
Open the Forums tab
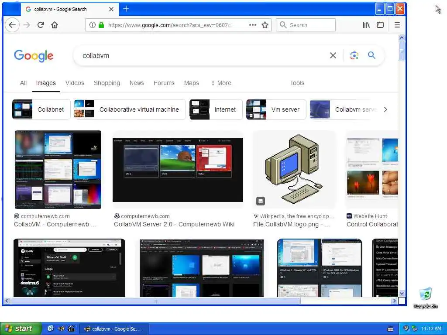[x=164, y=83]
